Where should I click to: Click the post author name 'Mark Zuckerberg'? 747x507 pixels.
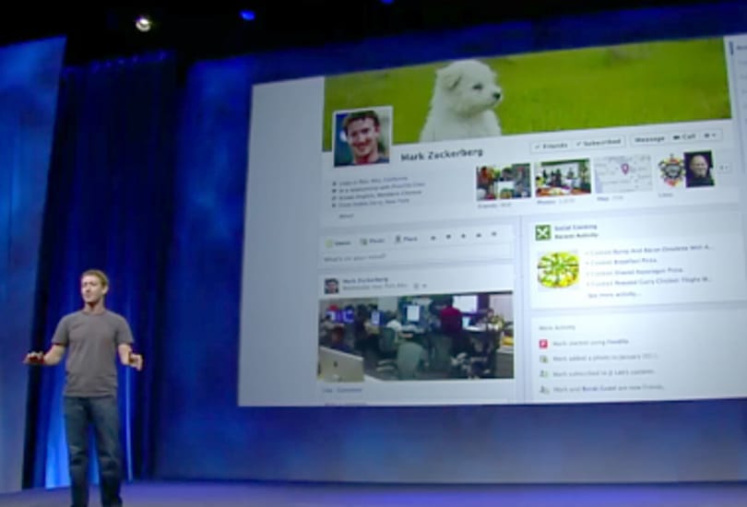coord(365,280)
